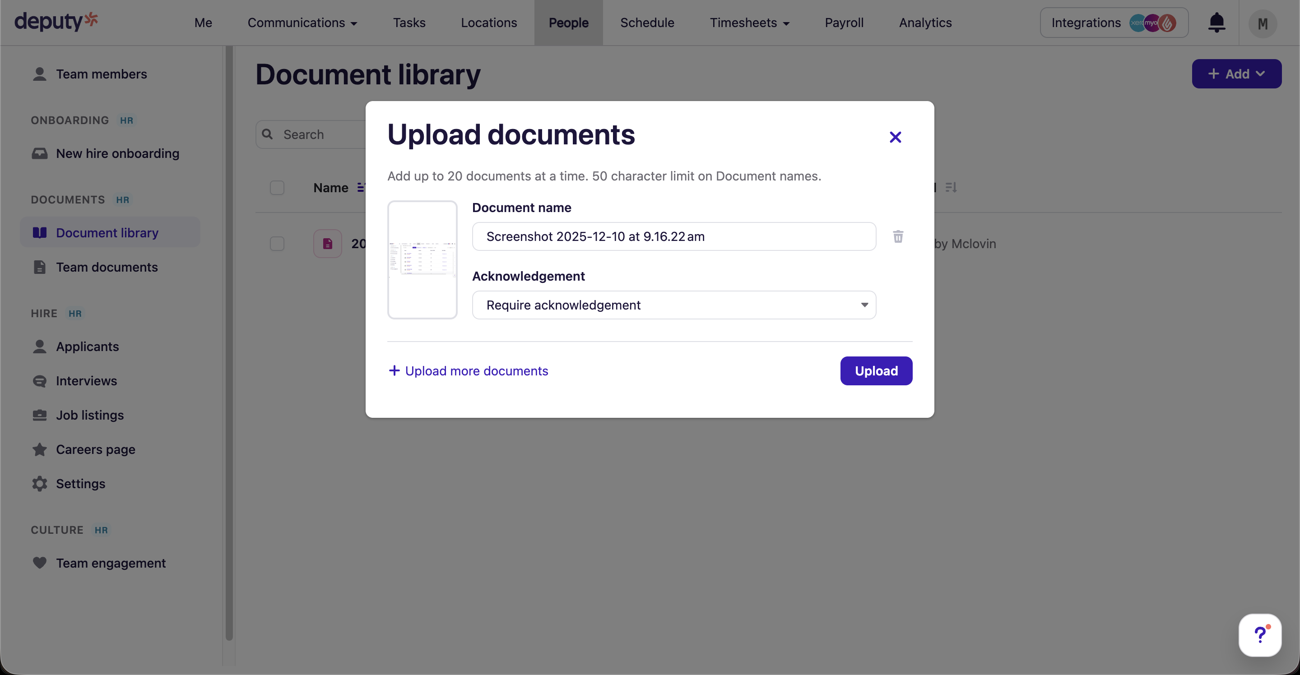Click Upload more documents

point(469,371)
